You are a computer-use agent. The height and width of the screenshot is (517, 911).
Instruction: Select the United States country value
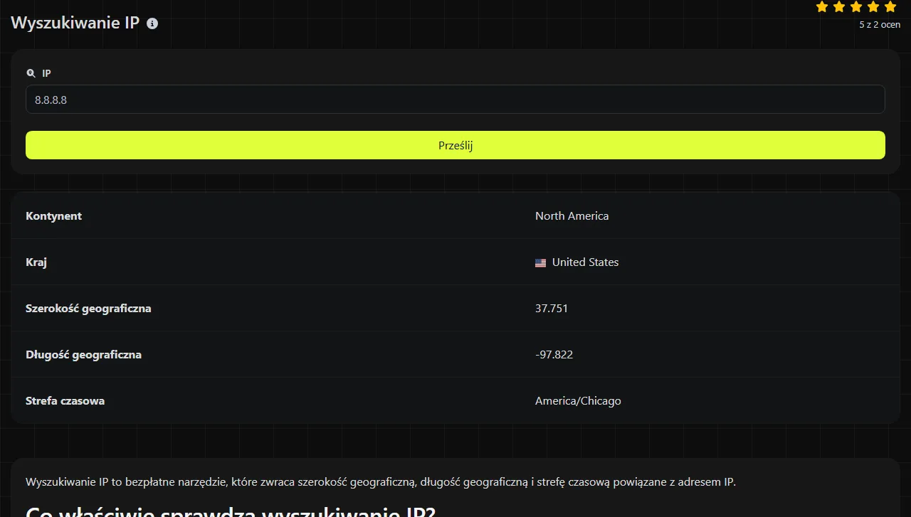click(x=585, y=262)
